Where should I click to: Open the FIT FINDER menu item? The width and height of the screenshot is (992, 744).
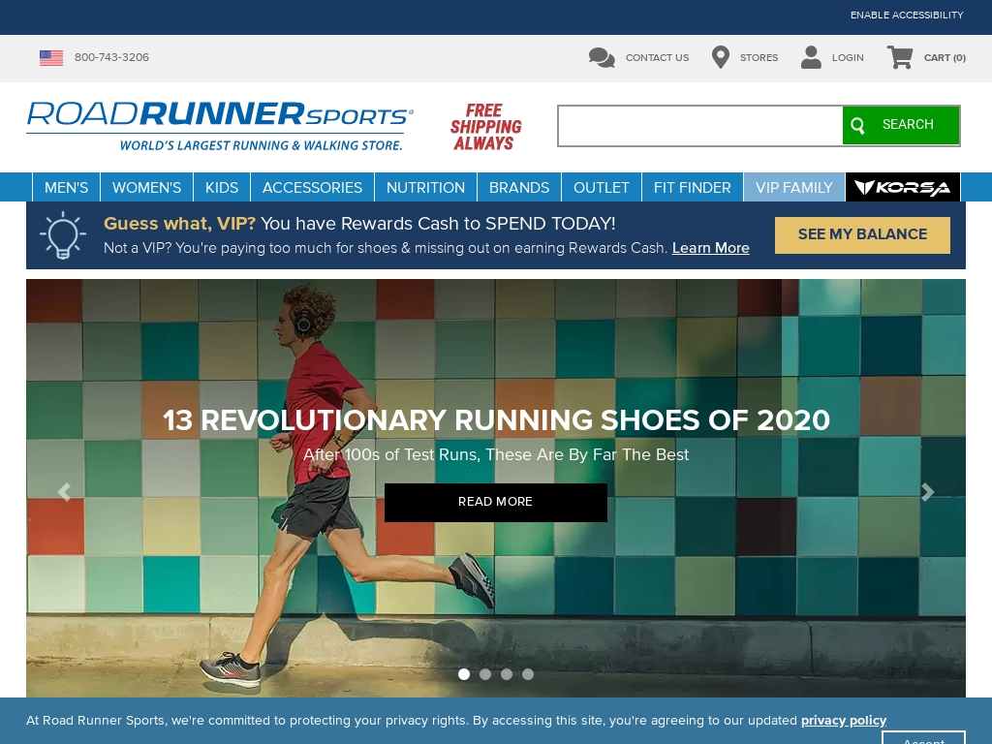point(692,187)
